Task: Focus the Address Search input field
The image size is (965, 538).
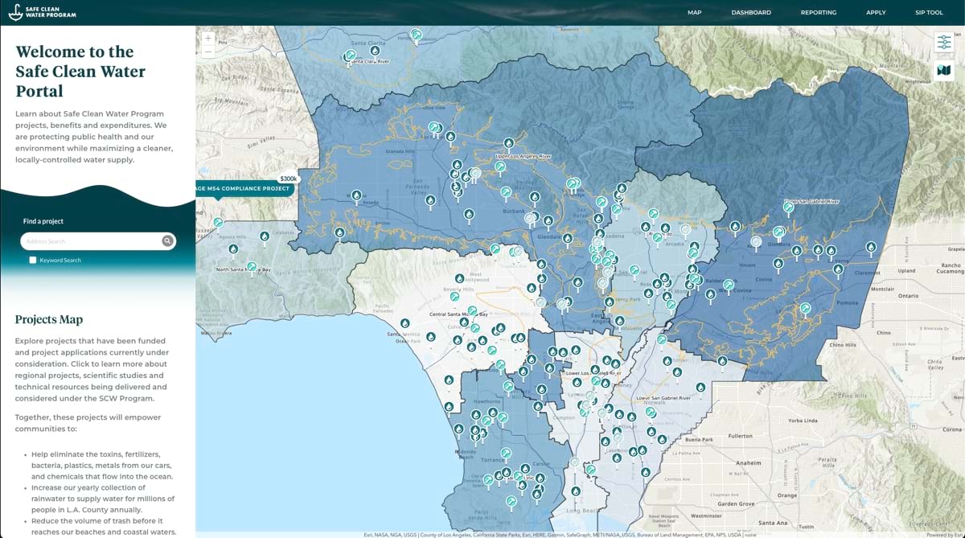Action: (92, 241)
